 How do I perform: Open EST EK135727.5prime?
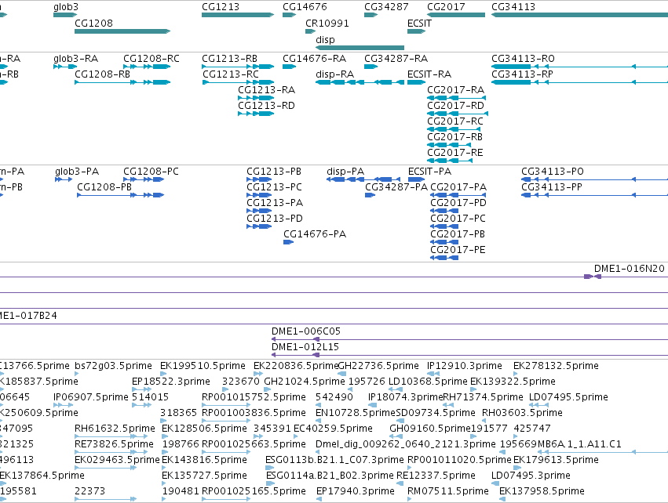click(x=205, y=476)
